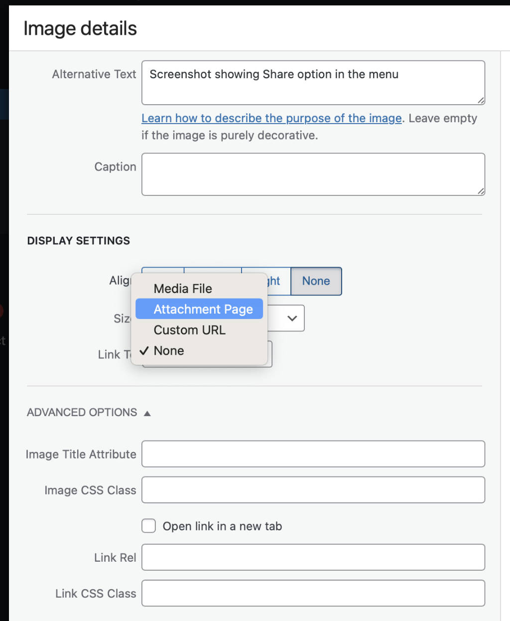Viewport: 510px width, 621px height.
Task: Set alignment to None
Action: [x=316, y=281]
